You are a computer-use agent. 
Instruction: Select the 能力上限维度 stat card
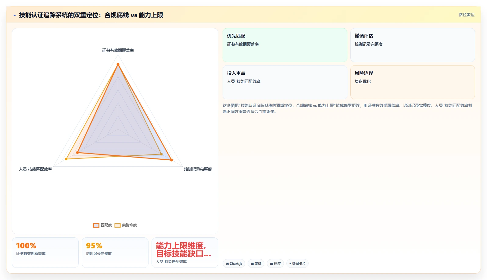pyautogui.click(x=185, y=253)
